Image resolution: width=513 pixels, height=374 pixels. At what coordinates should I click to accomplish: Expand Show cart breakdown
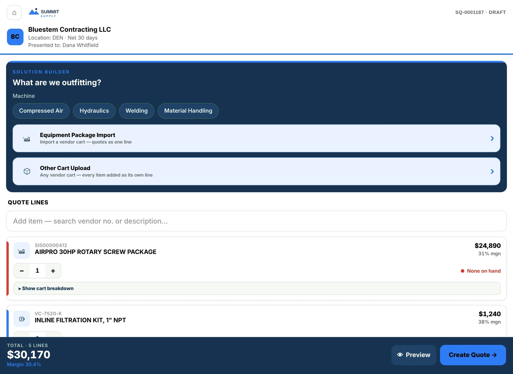(257, 288)
